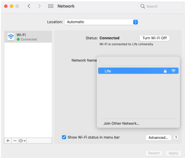Go forward with the right chevron arrow
This screenshot has width=185, height=158.
[x=39, y=6]
